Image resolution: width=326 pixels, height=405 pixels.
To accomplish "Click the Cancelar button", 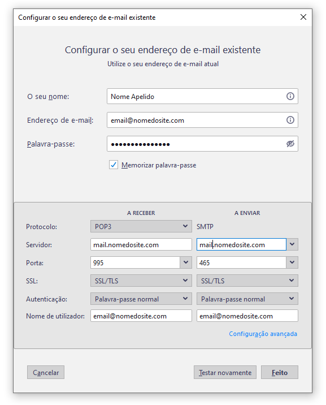I will coord(46,372).
